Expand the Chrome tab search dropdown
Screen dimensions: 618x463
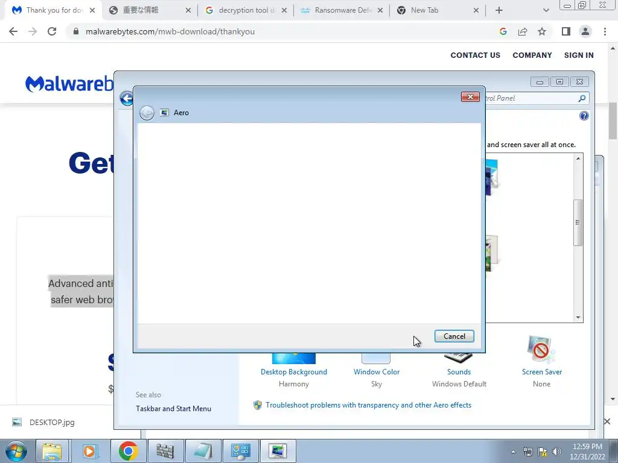[x=546, y=11]
